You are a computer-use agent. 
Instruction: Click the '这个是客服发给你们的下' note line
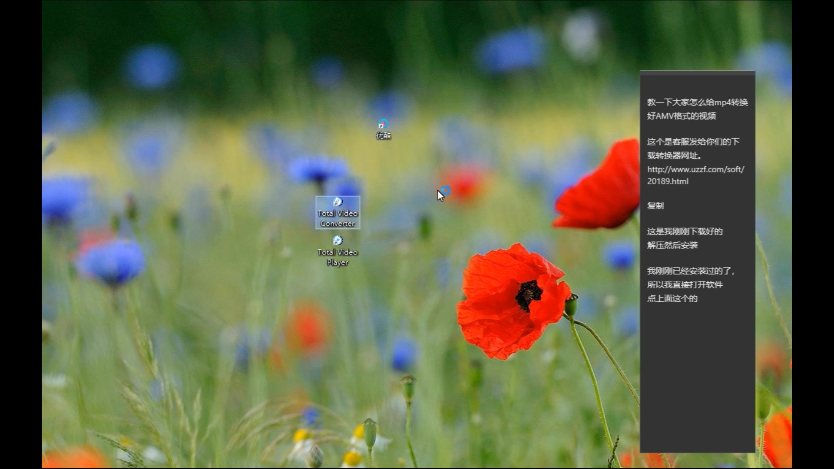click(x=693, y=142)
